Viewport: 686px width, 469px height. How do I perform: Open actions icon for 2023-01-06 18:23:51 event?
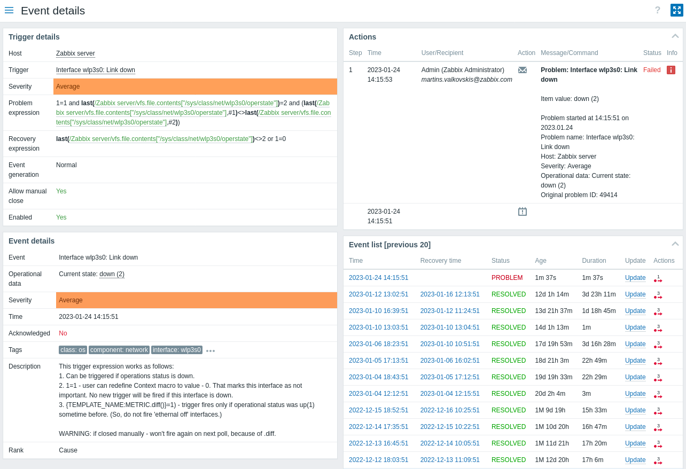pos(658,345)
